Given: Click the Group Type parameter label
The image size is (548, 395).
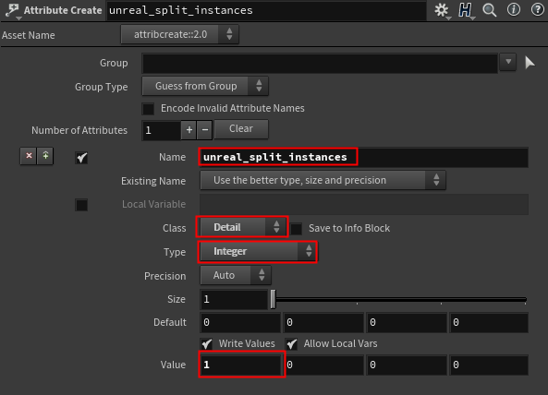Looking at the screenshot, I should 102,88.
